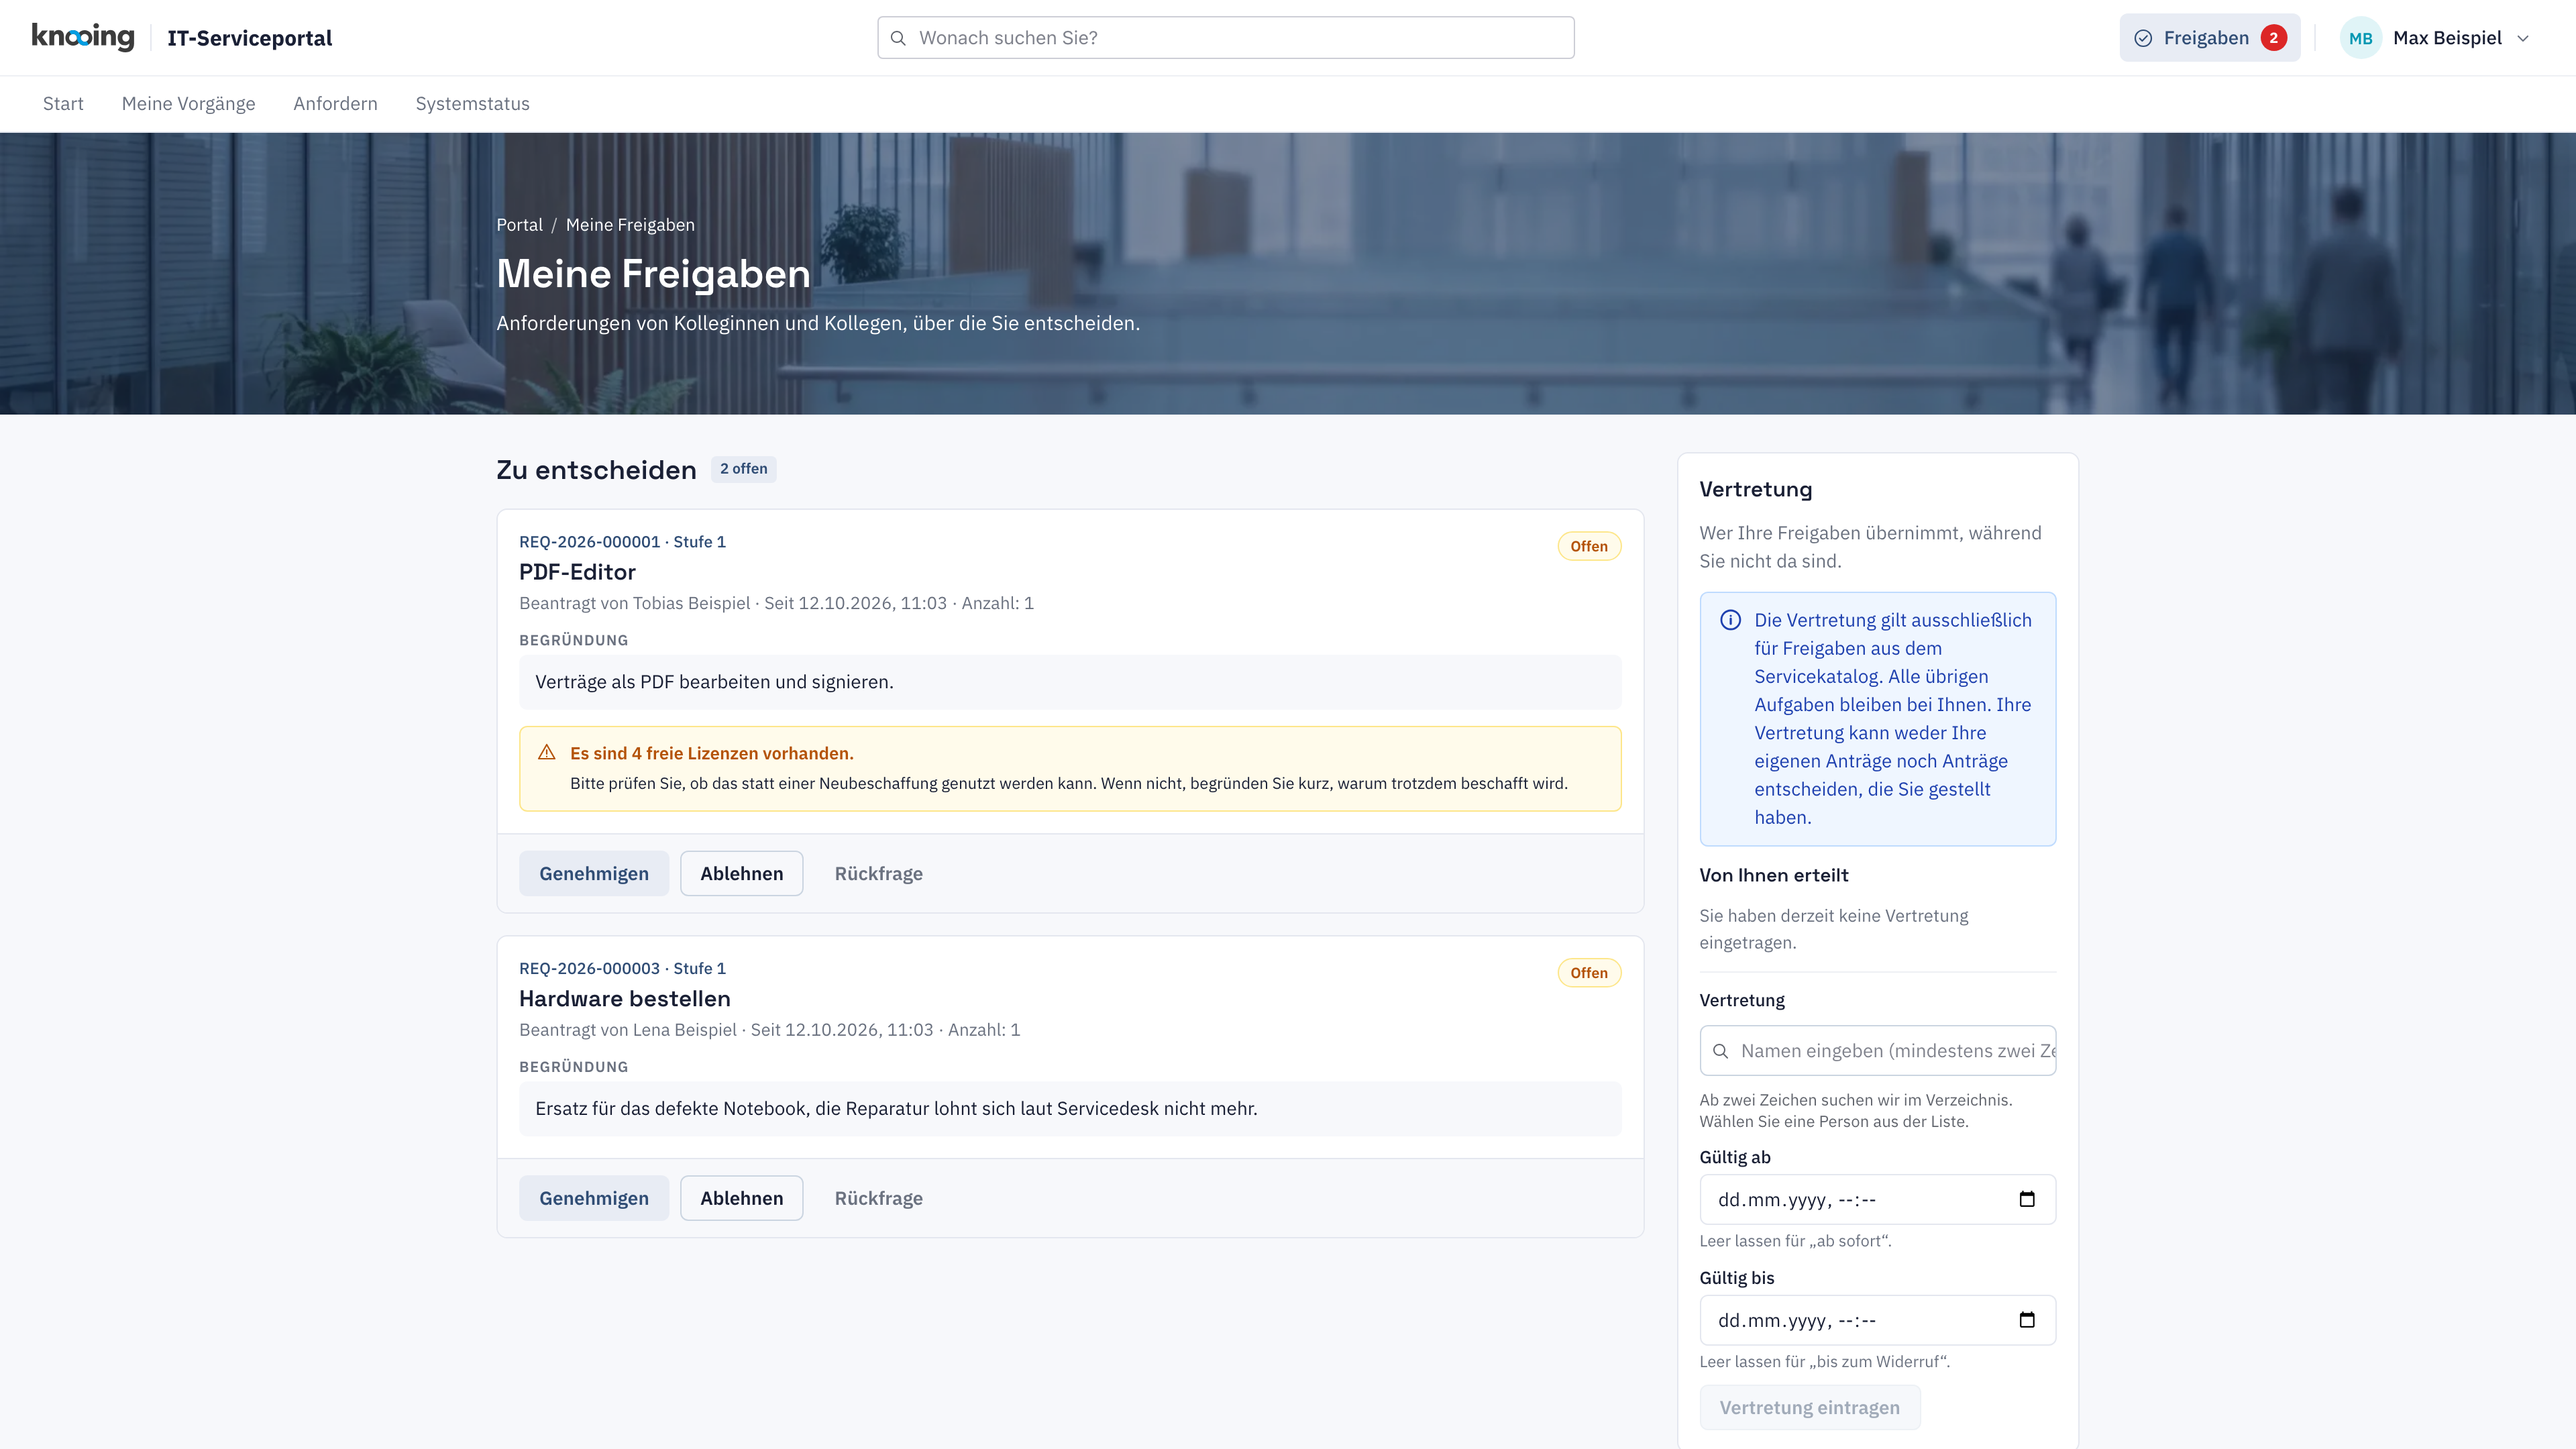Click the Hardware bestellen request title
Image resolution: width=2576 pixels, height=1449 pixels.
click(x=625, y=998)
